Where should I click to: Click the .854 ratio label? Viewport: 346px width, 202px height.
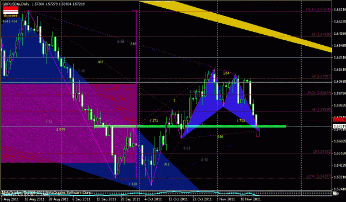pyautogui.click(x=226, y=73)
